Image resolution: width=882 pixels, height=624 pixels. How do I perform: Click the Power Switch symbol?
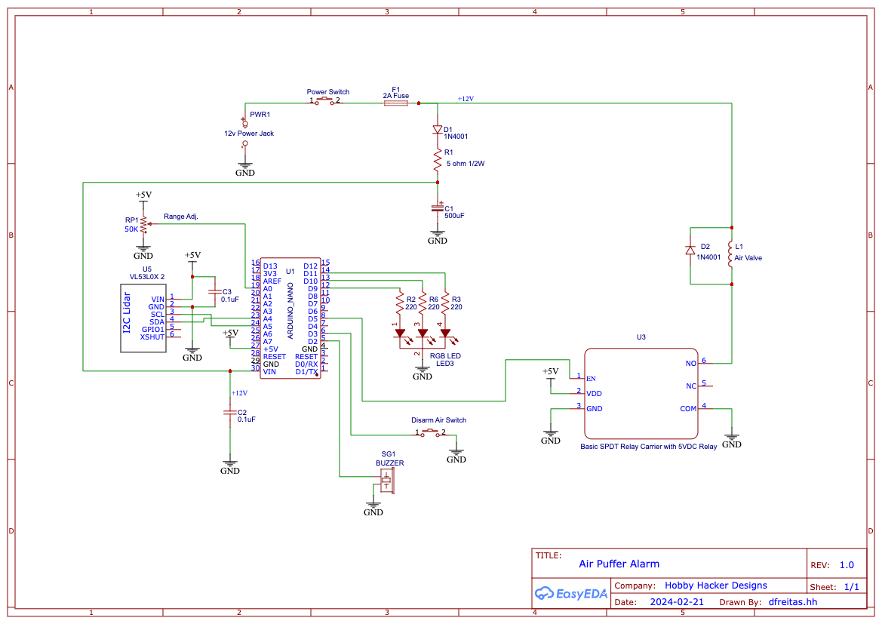[x=324, y=100]
